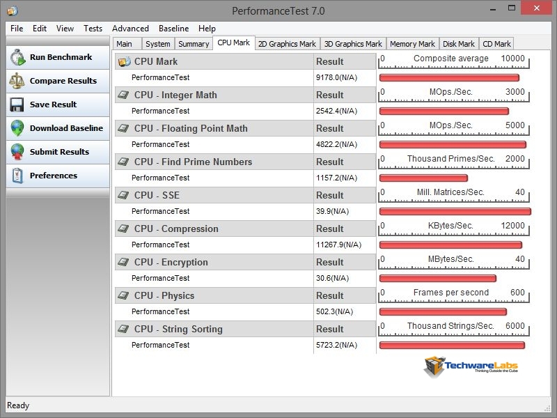Screen dimensions: 557x418
Task: Click the red Find Prime Numbers result bar
Action: (423, 178)
